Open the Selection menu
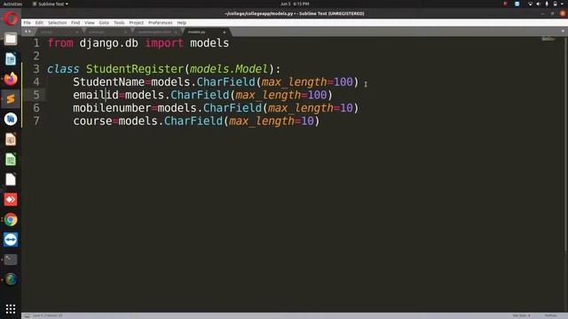Screen dimensions: 568x319 (x=57, y=22)
